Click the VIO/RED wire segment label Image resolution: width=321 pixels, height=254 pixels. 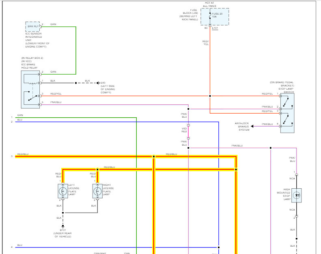point(184,130)
